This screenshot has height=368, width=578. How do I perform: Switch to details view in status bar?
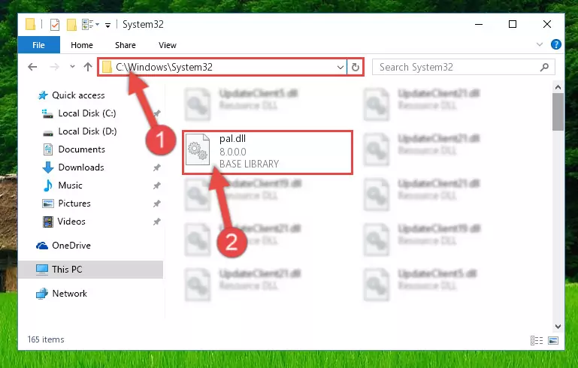(x=537, y=340)
